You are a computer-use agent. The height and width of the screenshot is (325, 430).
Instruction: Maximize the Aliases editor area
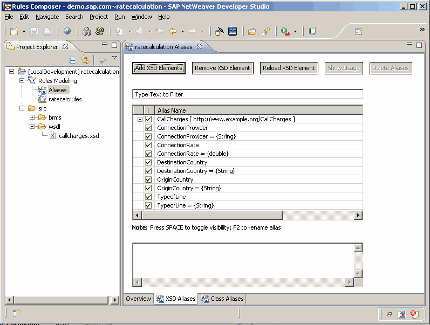pyautogui.click(x=419, y=45)
